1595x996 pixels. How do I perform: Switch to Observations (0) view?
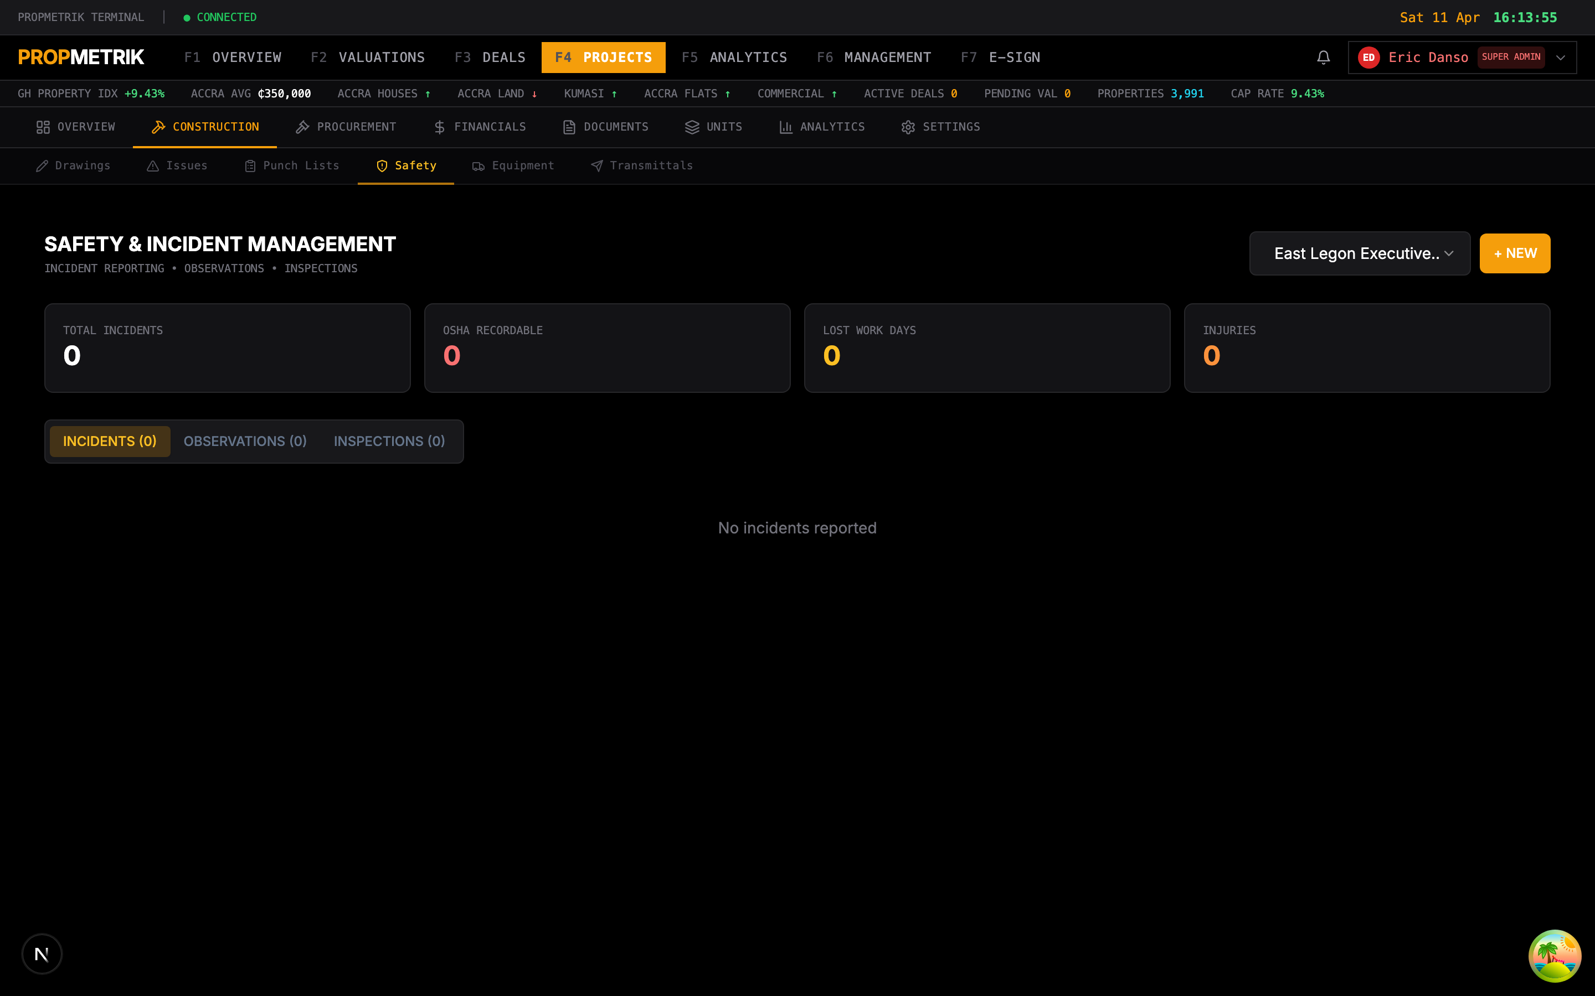[x=245, y=442]
